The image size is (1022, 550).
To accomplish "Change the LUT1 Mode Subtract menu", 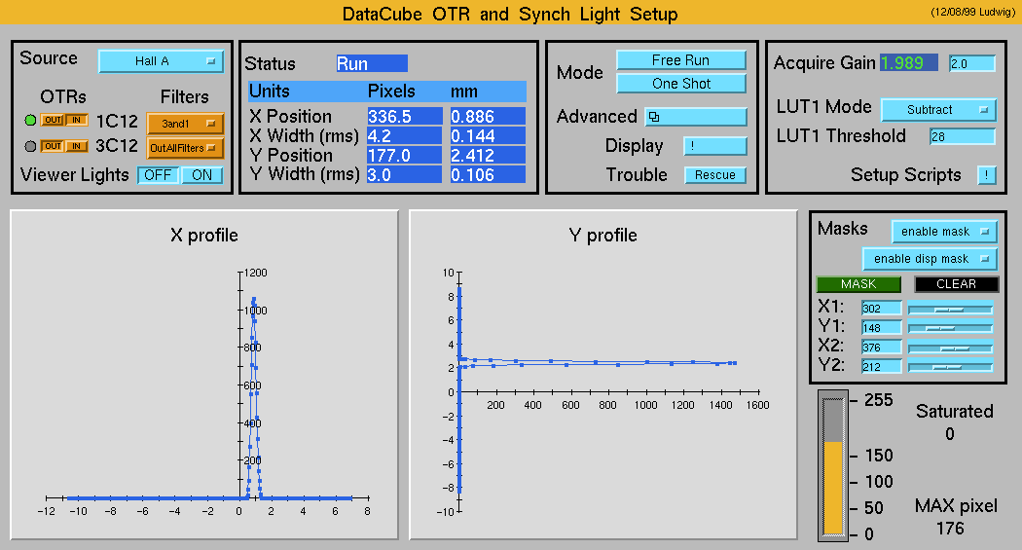I will tap(938, 110).
